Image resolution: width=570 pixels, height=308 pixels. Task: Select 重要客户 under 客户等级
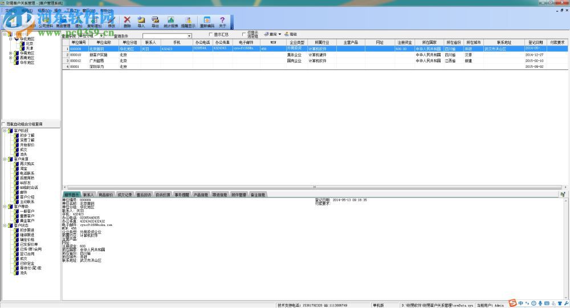click(x=27, y=216)
